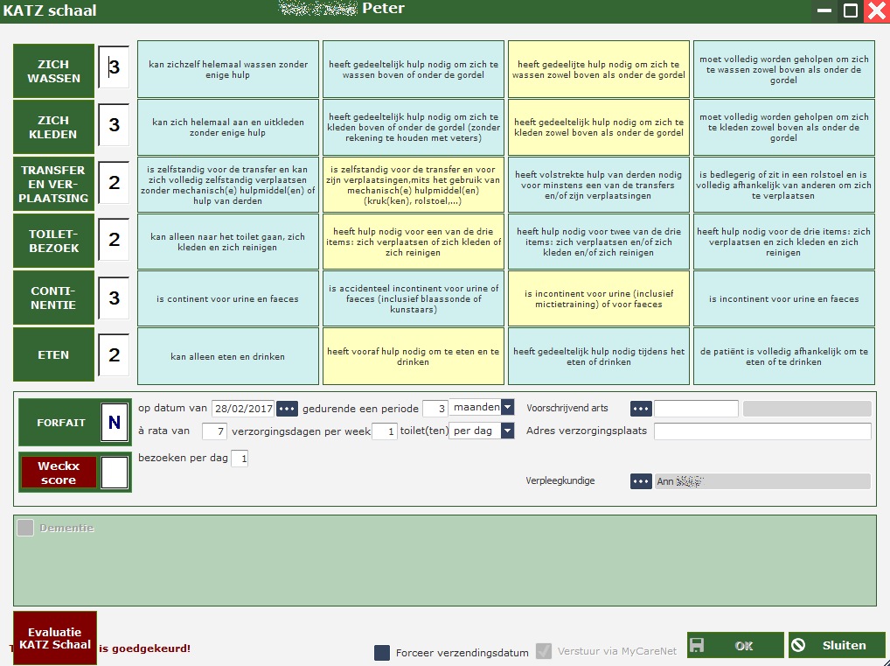Select wash option 'gedeeltelijk hulp boven of onder de gordel'
Image resolution: width=890 pixels, height=666 pixels.
[414, 69]
